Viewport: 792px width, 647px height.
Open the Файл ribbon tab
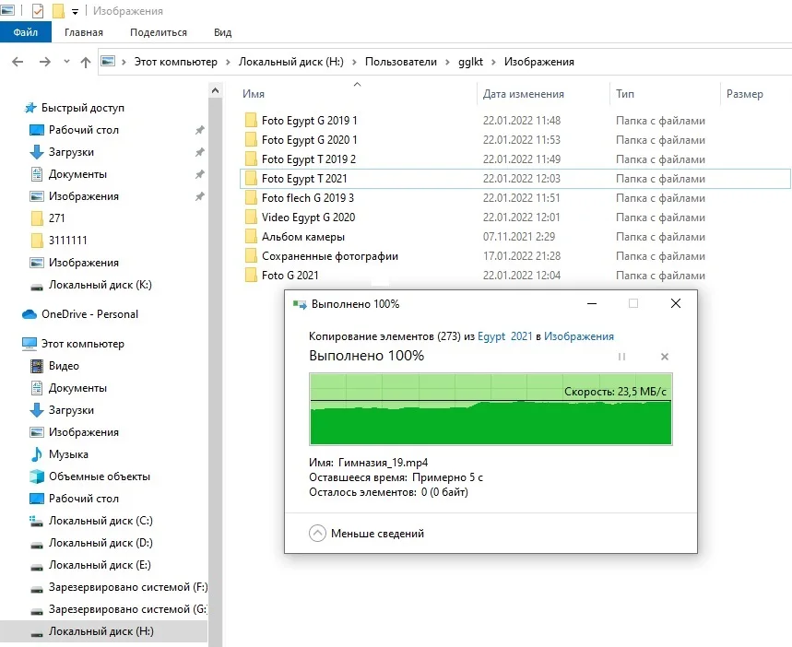point(25,32)
